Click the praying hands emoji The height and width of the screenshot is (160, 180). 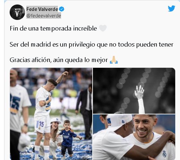coord(114,60)
